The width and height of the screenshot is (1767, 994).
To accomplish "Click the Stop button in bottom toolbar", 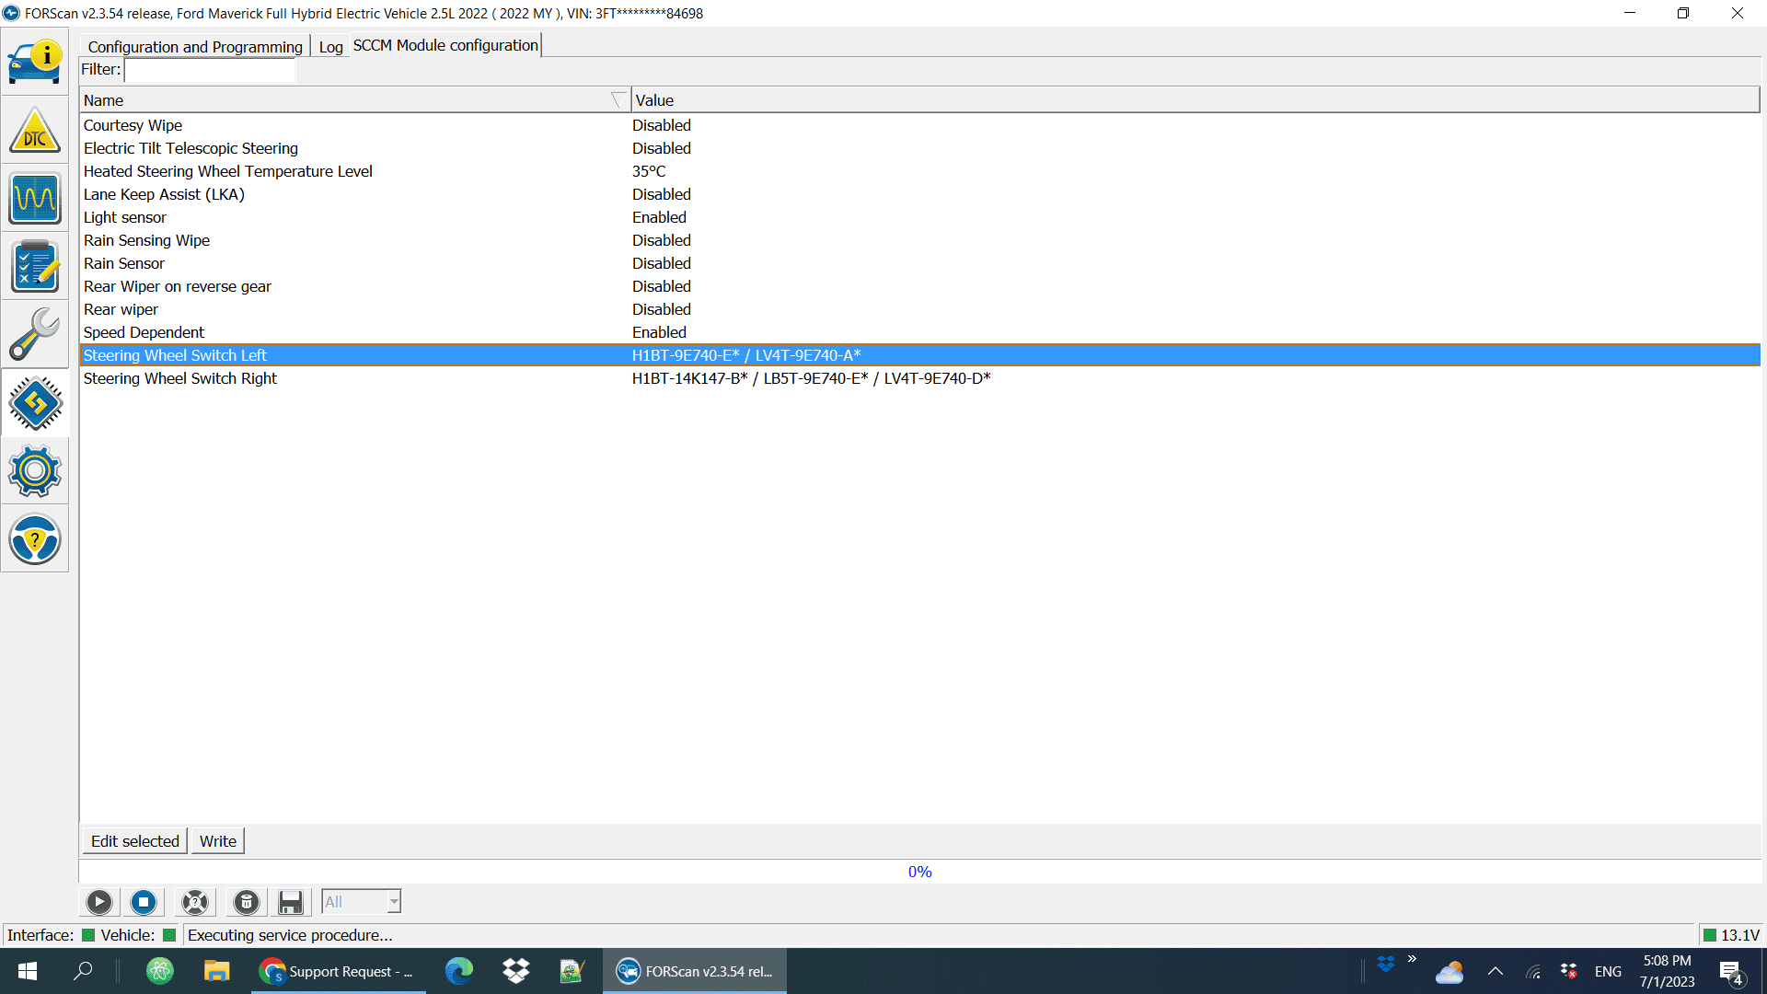I will (144, 902).
